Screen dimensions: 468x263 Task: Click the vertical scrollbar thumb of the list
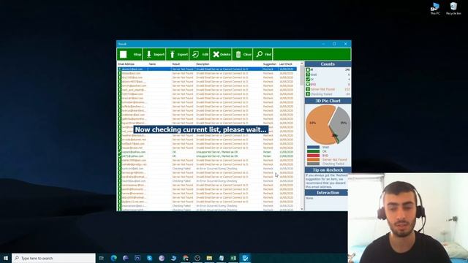click(301, 75)
